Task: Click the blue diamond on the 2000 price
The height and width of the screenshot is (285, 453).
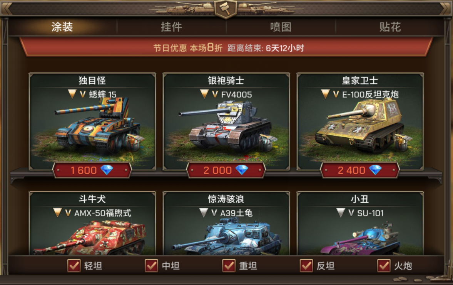Action: [x=242, y=170]
